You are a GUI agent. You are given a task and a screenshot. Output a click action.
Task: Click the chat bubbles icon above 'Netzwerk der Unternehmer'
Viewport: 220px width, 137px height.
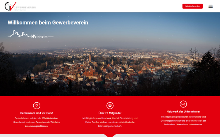coord(183,104)
